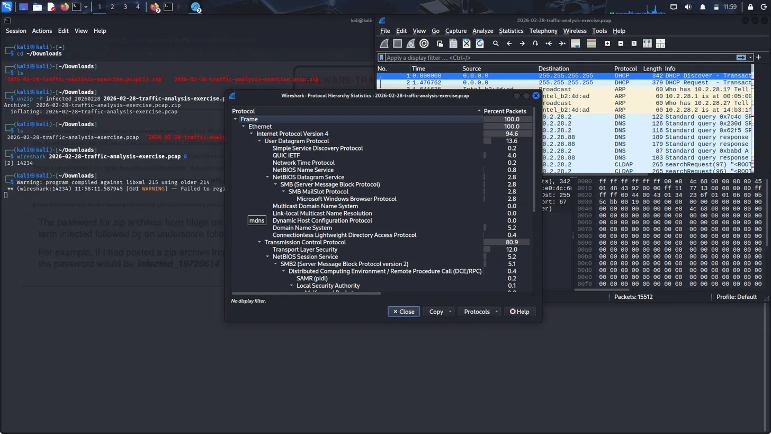This screenshot has height=434, width=771.
Task: Open the Statistics menu
Action: click(x=510, y=31)
